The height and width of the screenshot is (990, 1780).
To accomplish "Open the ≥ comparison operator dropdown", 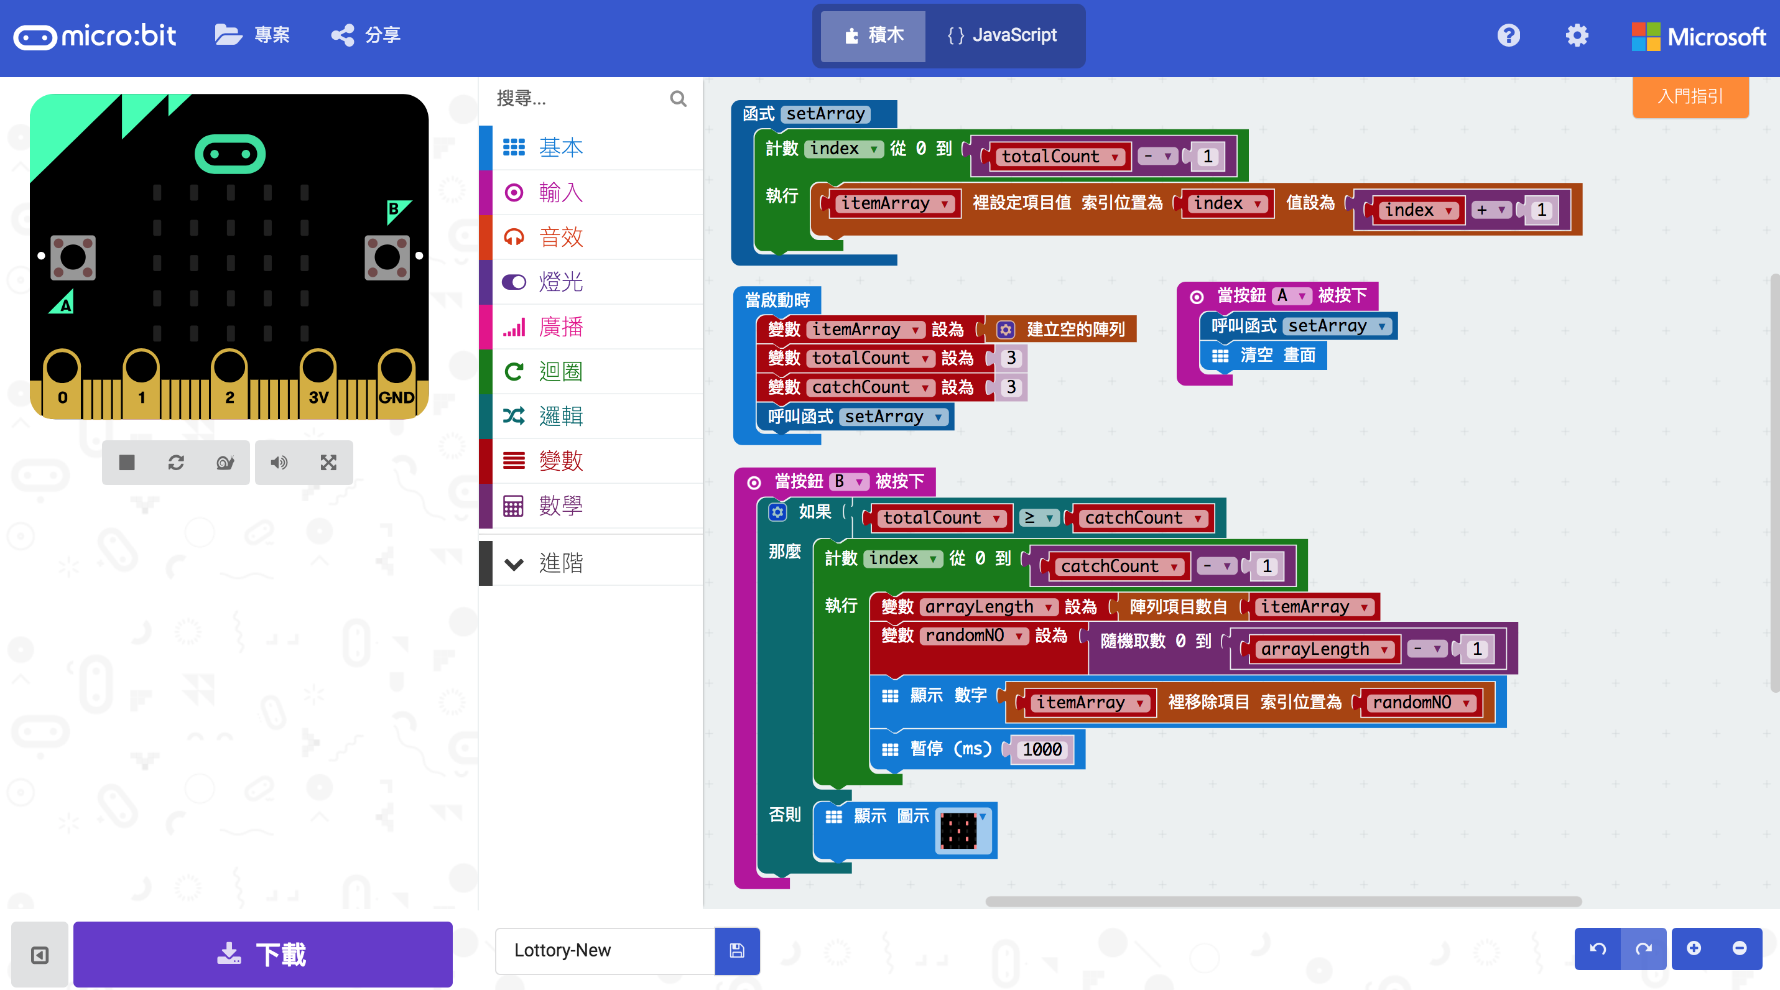I will [1039, 517].
